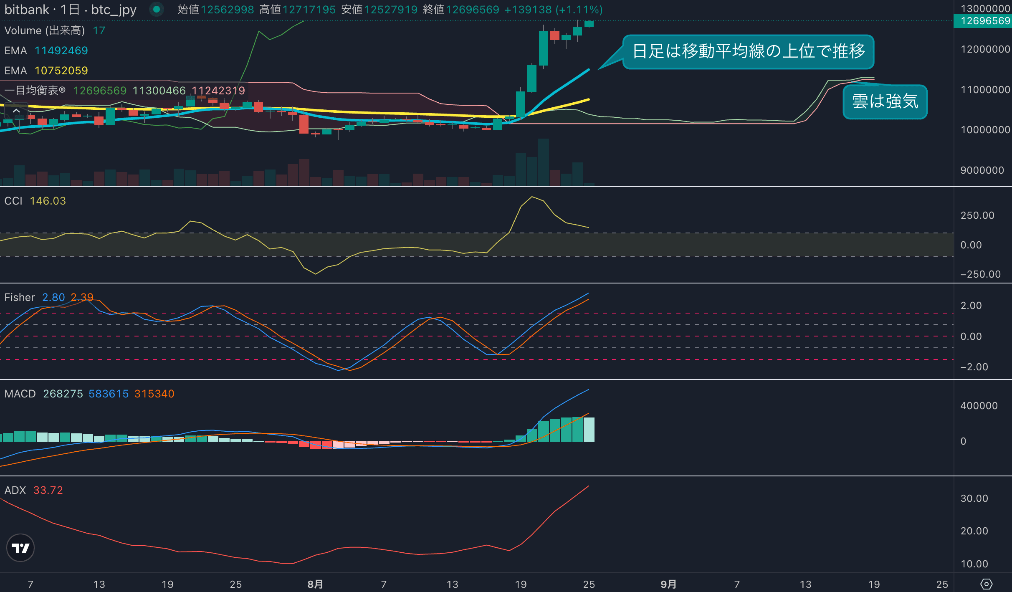Click the orange MACD signal value 315340
1012x592 pixels.
click(x=154, y=394)
